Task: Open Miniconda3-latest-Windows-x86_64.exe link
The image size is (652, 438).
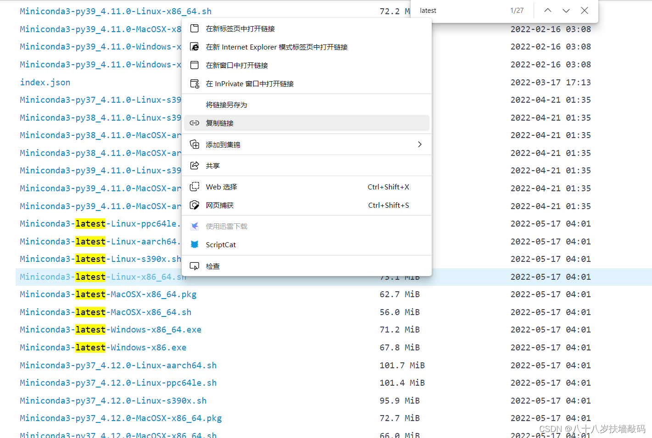Action: 111,330
